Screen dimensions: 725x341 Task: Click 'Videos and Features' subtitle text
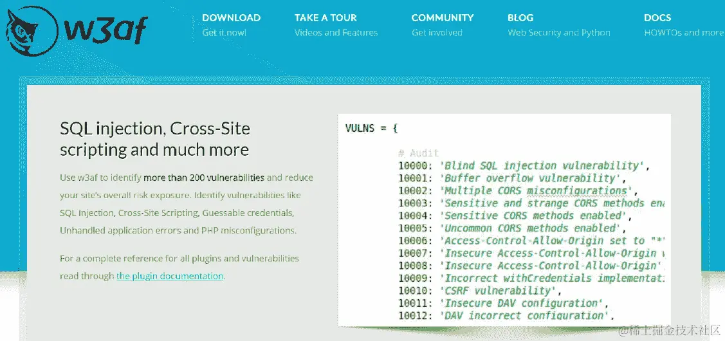(x=336, y=33)
